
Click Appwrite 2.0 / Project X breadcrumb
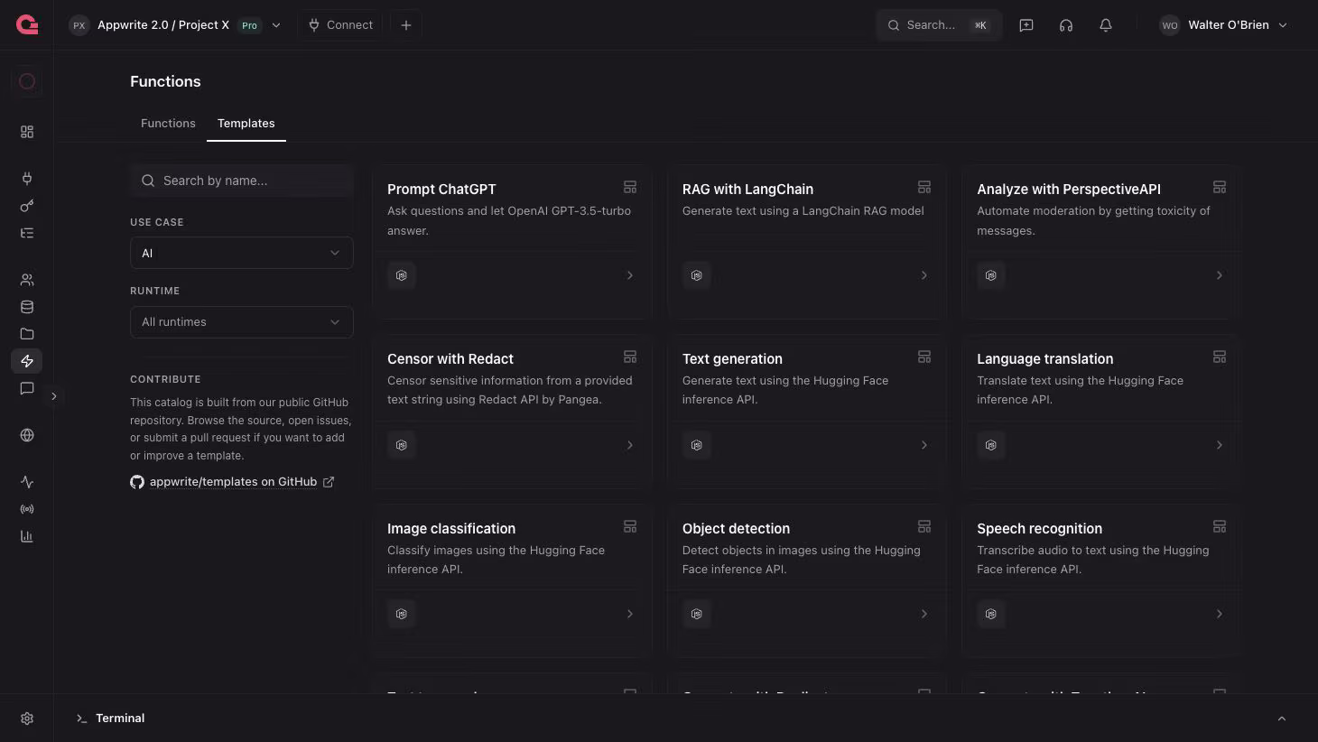[x=163, y=25]
